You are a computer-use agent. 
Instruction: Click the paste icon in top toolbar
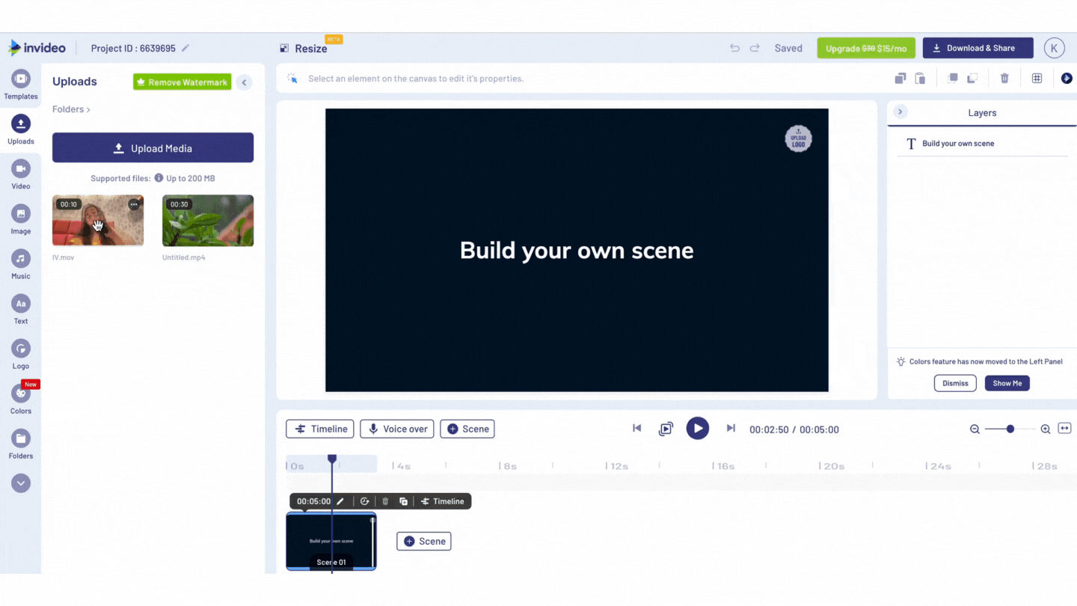tap(921, 79)
